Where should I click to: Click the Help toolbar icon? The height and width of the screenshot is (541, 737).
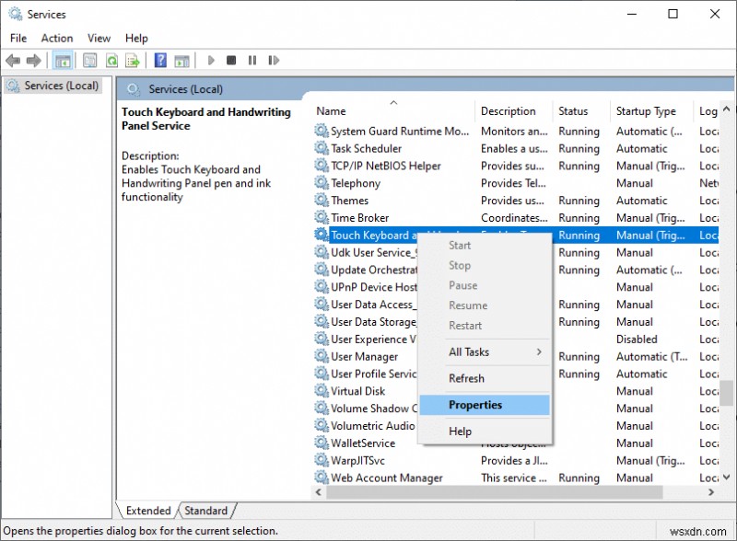pos(159,61)
